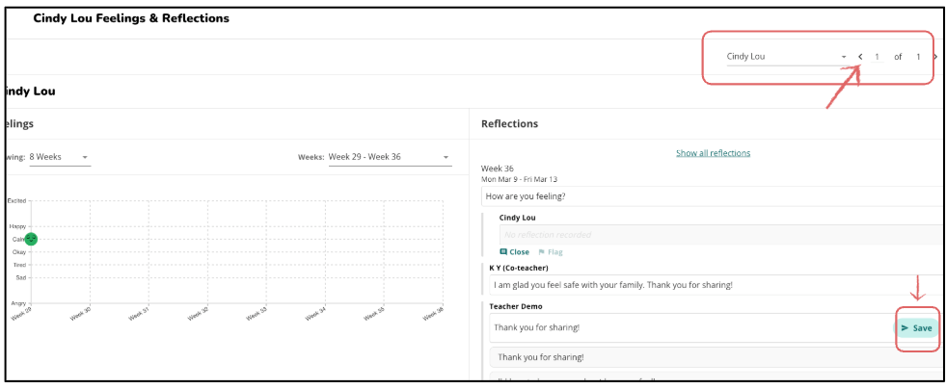Click the 'How are you feeling?' prompt
Viewport: 946px width, 389px height.
(714, 196)
